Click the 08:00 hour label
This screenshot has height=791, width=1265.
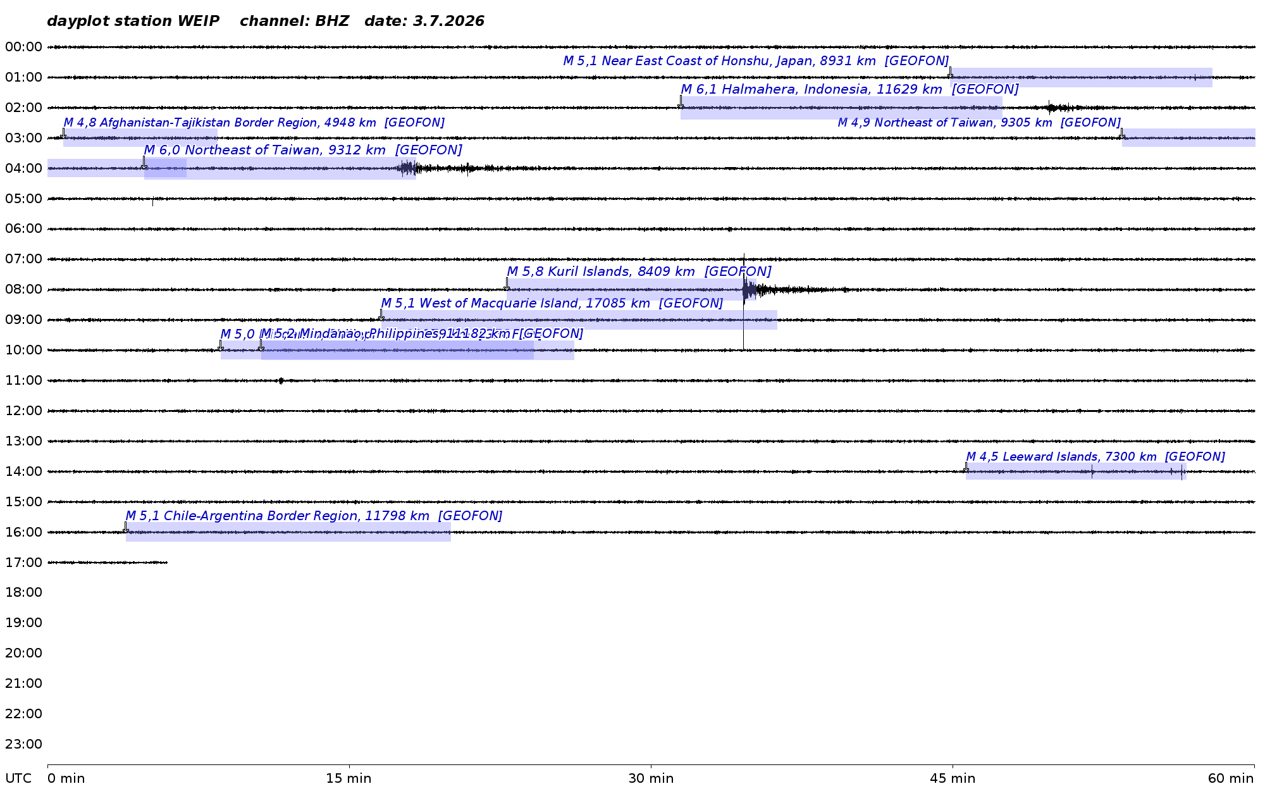click(x=23, y=289)
